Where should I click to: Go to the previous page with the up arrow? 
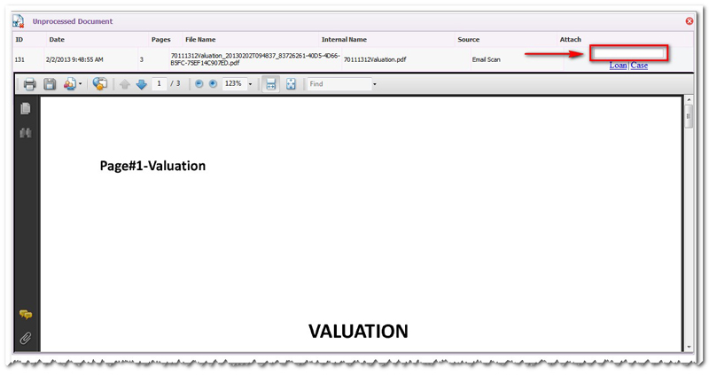(x=125, y=84)
